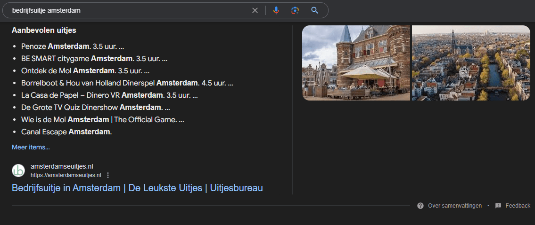Open the Amsterdam aerial view thumbnail
Screen dimensions: 535x225
[471, 63]
